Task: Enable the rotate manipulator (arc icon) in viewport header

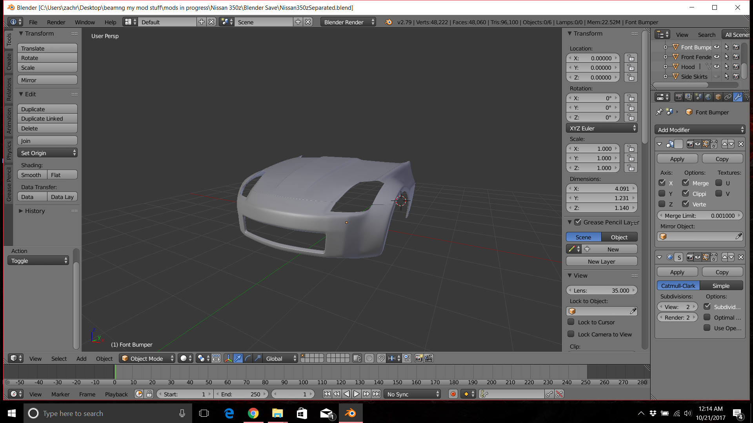Action: point(248,358)
